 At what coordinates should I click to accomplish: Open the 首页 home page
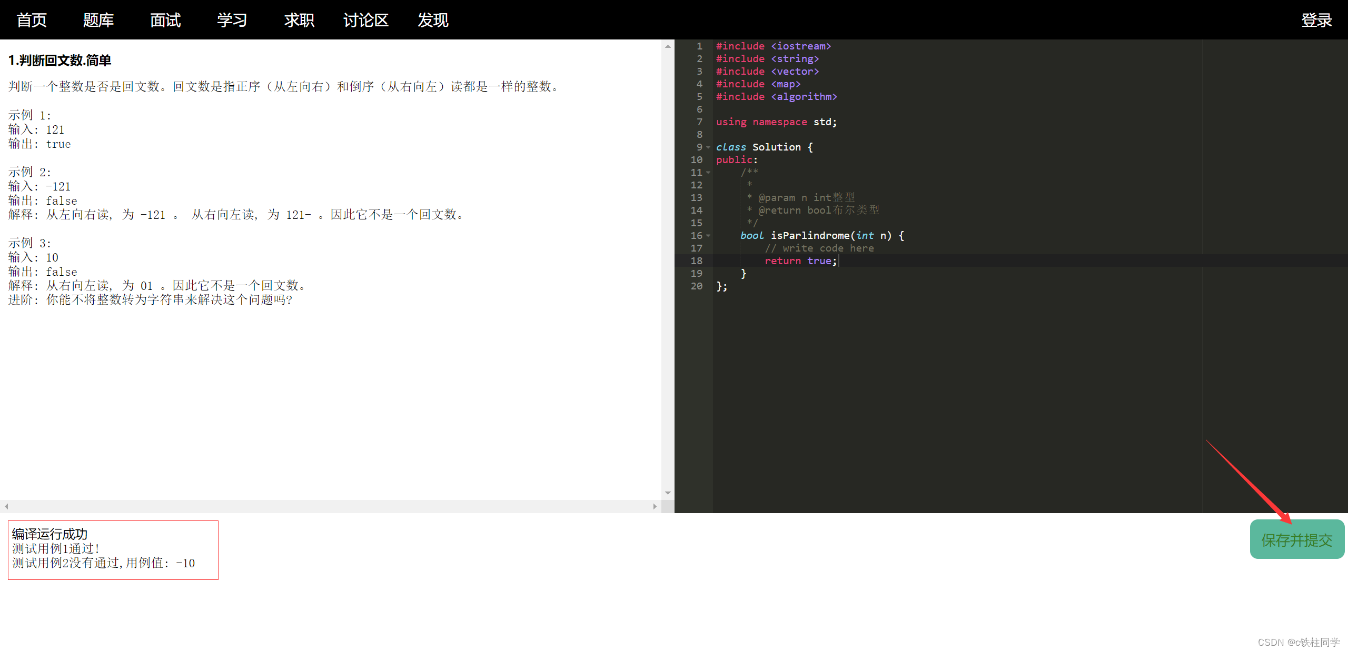pyautogui.click(x=32, y=20)
